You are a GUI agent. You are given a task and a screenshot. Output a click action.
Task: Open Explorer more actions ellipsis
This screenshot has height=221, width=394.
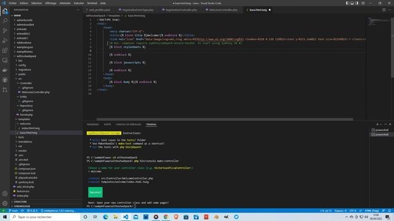[78, 10]
